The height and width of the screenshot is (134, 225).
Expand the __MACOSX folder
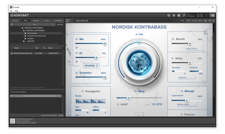click(x=22, y=41)
